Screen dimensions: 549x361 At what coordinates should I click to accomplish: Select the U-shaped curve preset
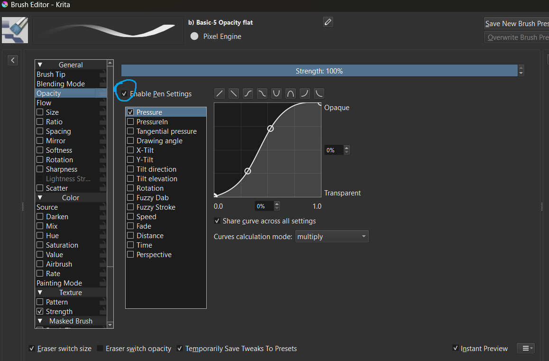[276, 93]
